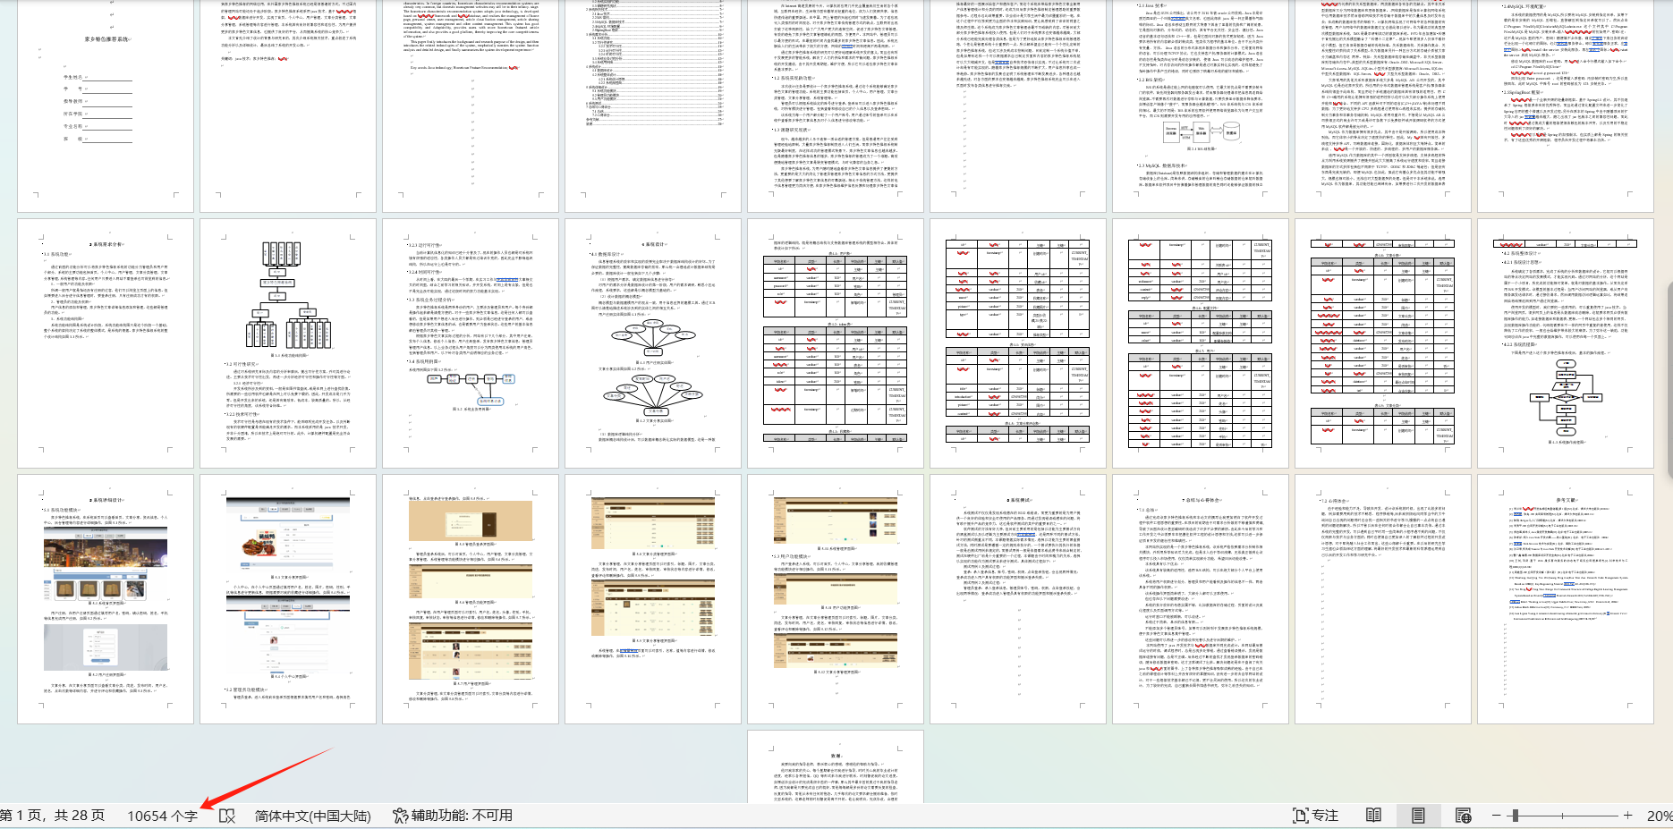
Task: Click the 7 总结与心得体会 page
Action: pos(1201,599)
